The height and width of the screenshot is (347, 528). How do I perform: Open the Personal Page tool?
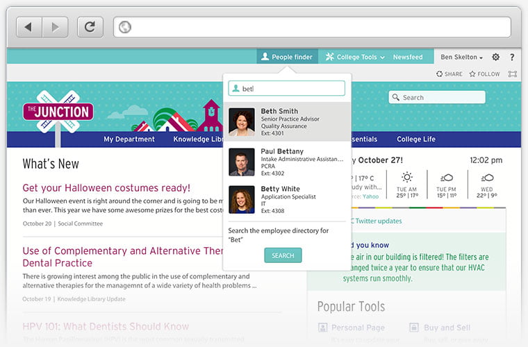(x=358, y=328)
